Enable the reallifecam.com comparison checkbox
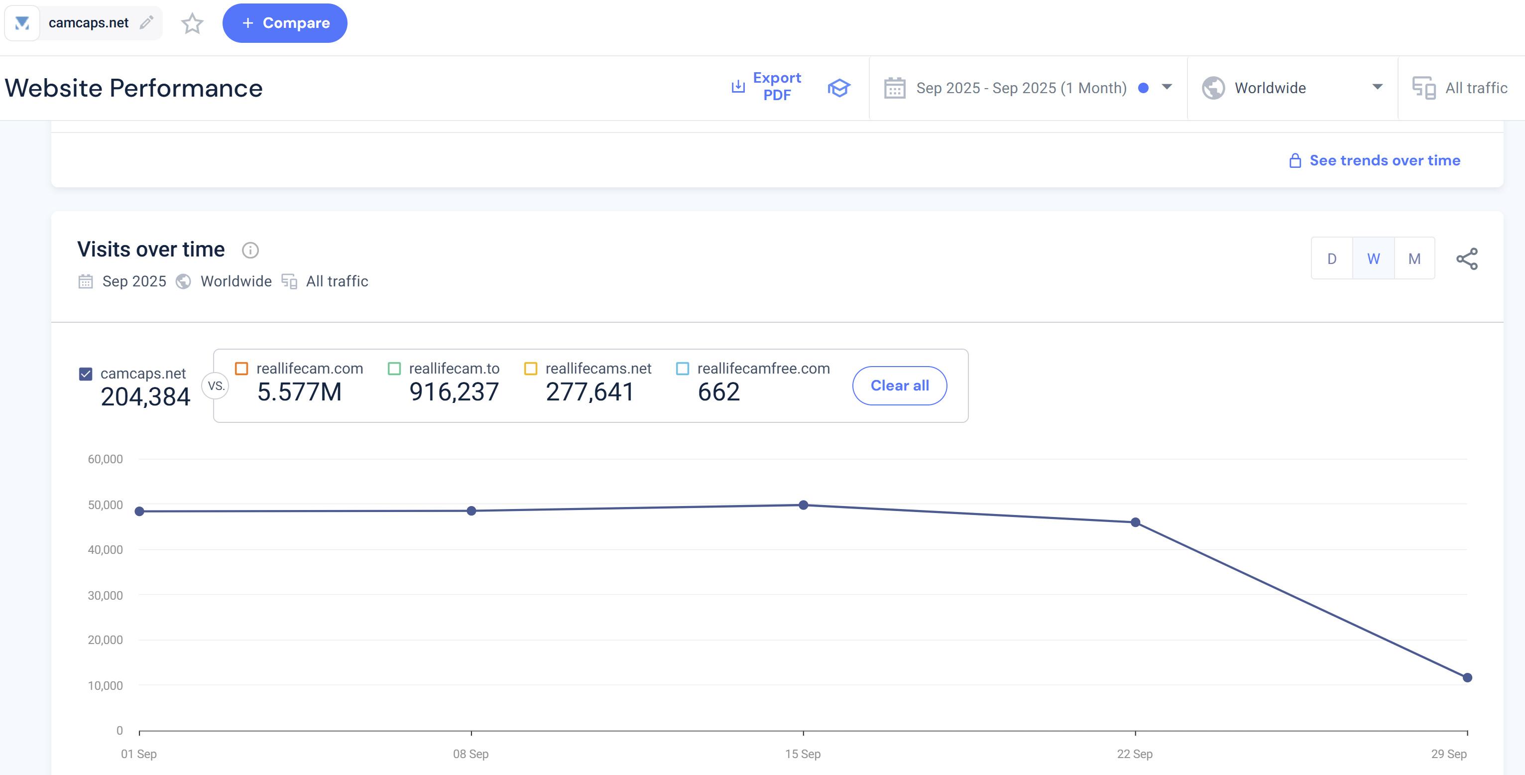The image size is (1525, 775). (x=241, y=368)
